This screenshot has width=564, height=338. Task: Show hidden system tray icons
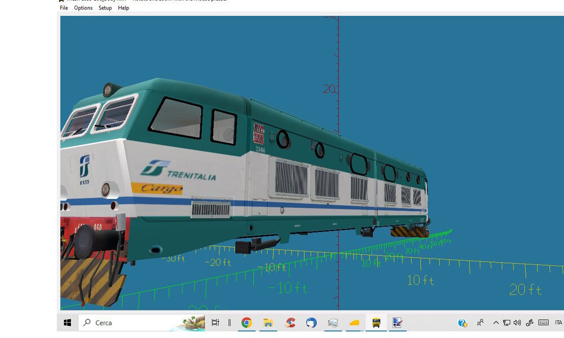click(x=496, y=323)
